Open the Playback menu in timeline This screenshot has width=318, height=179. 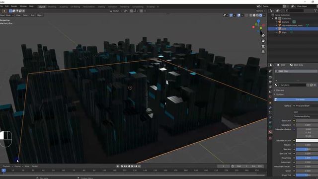(7, 166)
